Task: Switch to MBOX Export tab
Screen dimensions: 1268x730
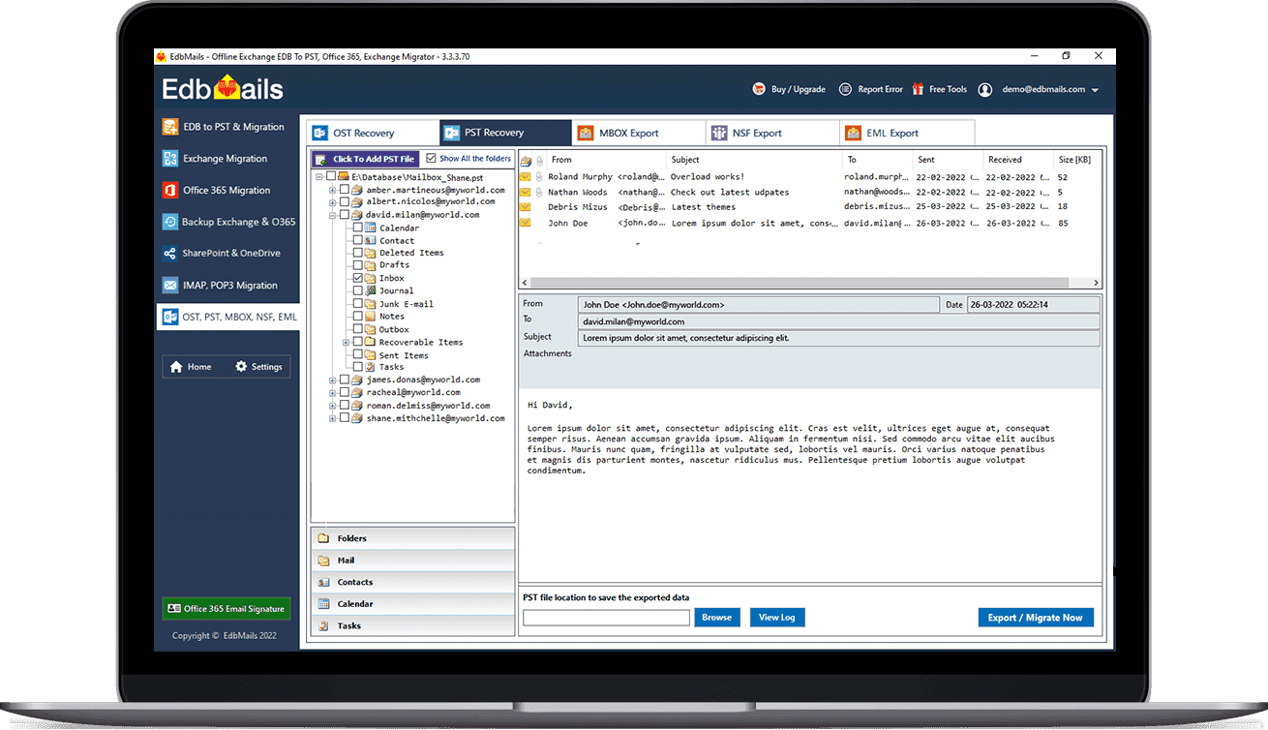Action: 640,133
